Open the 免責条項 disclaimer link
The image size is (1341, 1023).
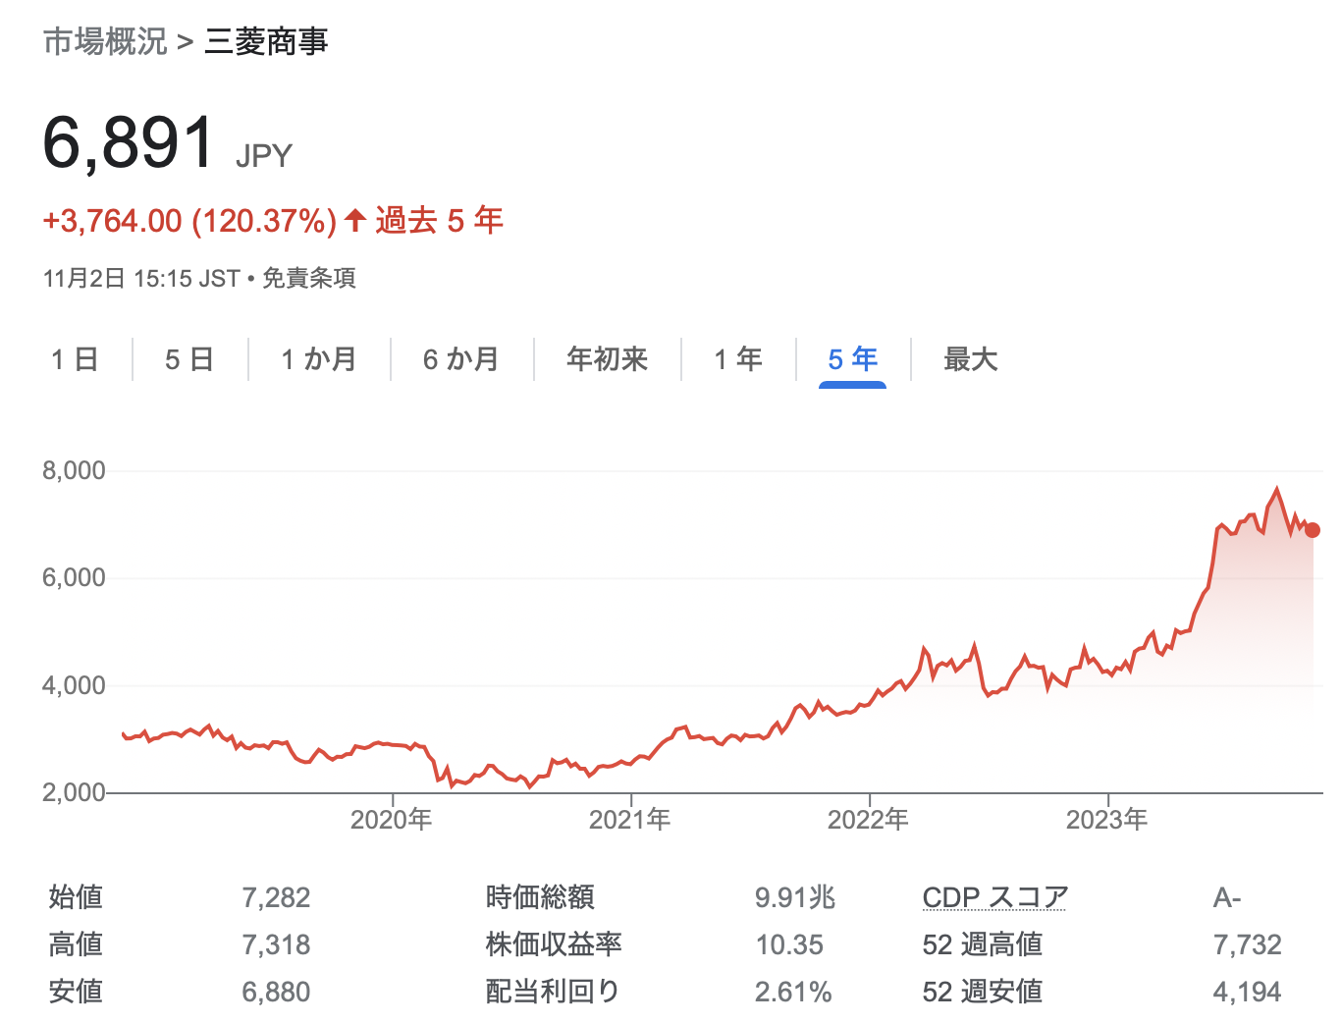pos(309,279)
